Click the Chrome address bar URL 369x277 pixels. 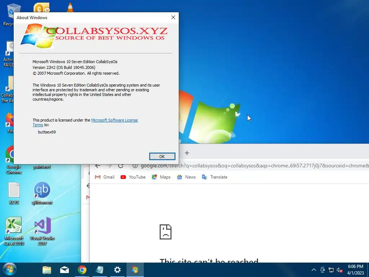254,166
